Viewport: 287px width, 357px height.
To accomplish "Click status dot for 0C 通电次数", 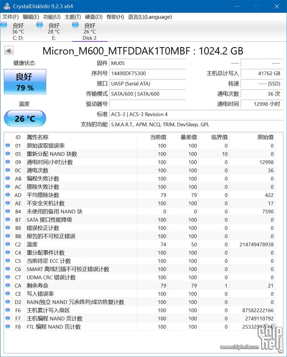I will (8, 170).
